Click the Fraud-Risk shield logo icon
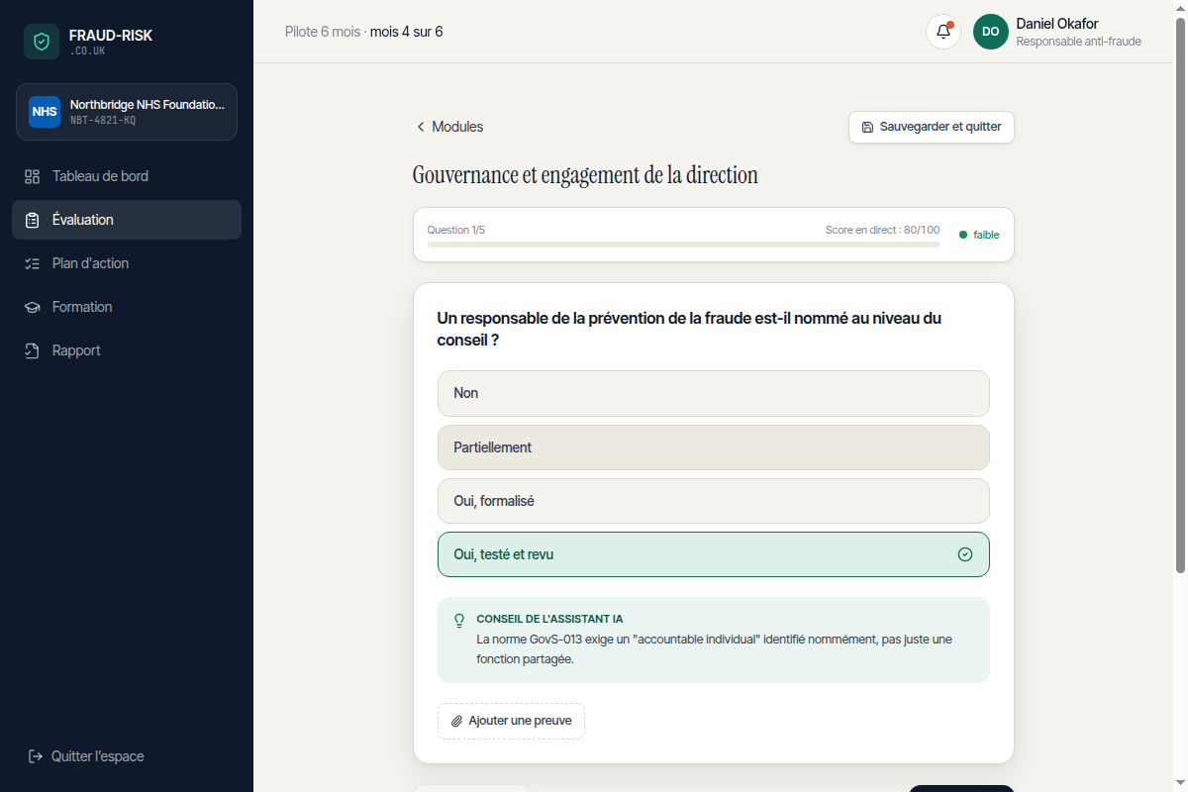Screen dimensions: 1188x792 (x=42, y=42)
